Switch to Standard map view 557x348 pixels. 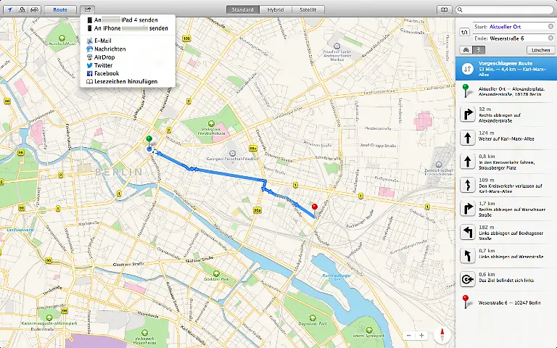pyautogui.click(x=243, y=9)
